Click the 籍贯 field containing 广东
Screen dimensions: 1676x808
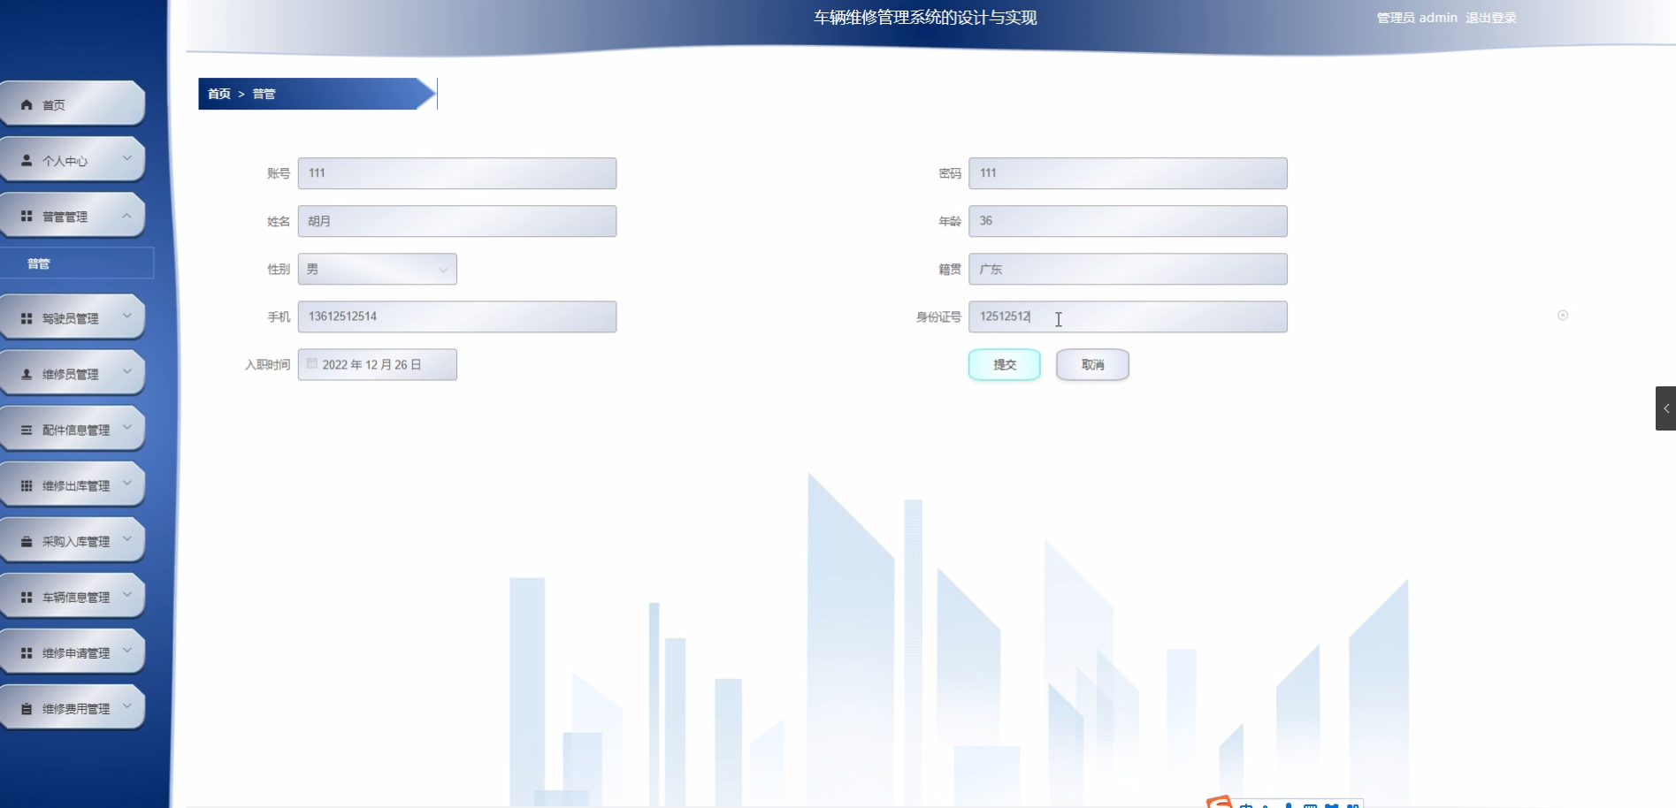coord(1128,269)
